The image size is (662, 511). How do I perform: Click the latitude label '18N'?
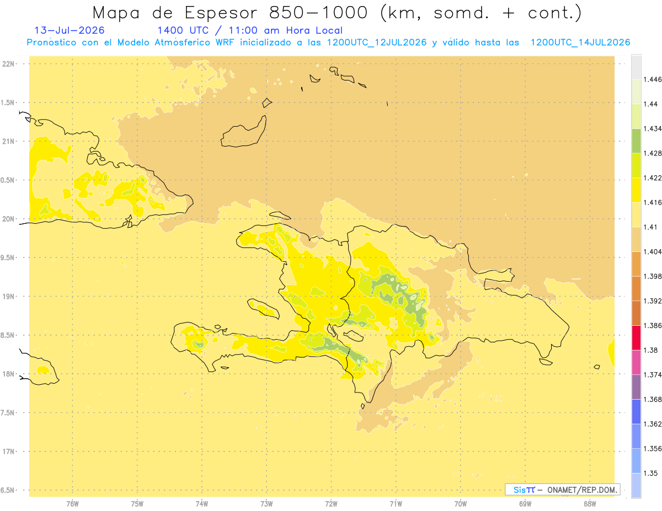[9, 374]
